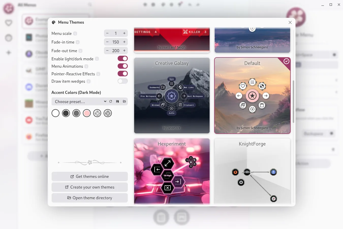Select the white accent color swatch
343x229 pixels.
click(55, 113)
